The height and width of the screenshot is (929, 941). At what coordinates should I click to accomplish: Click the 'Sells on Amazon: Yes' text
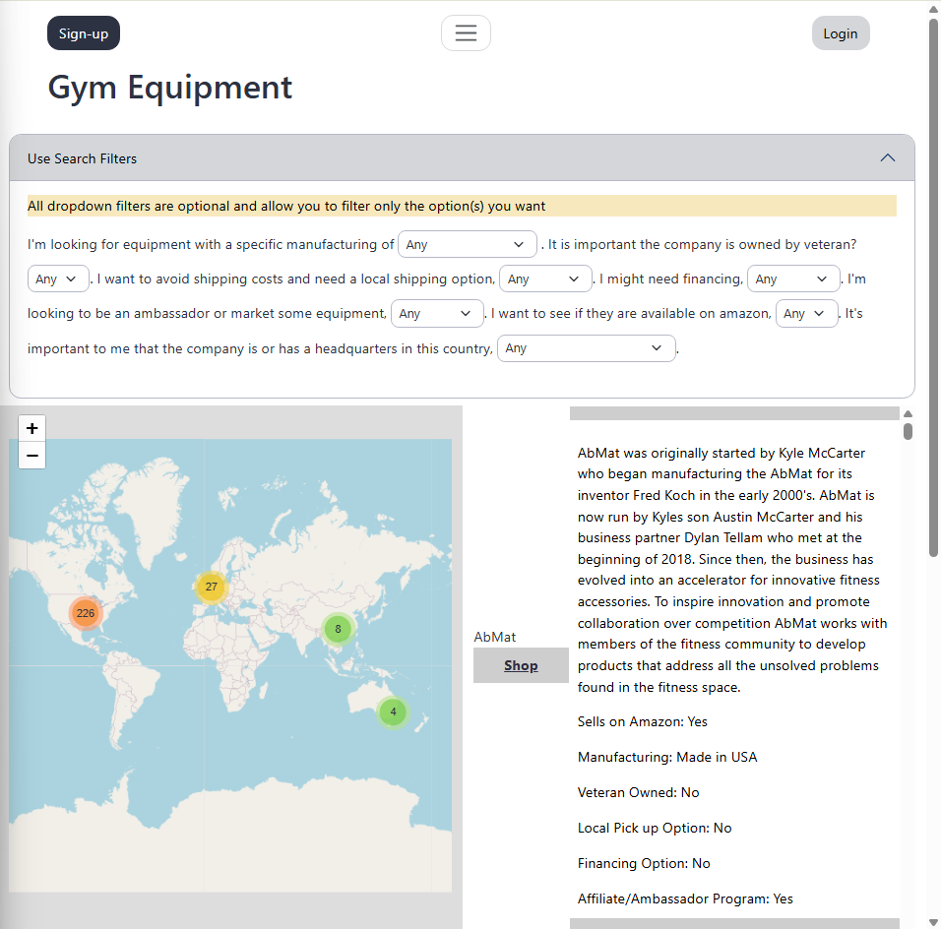642,721
